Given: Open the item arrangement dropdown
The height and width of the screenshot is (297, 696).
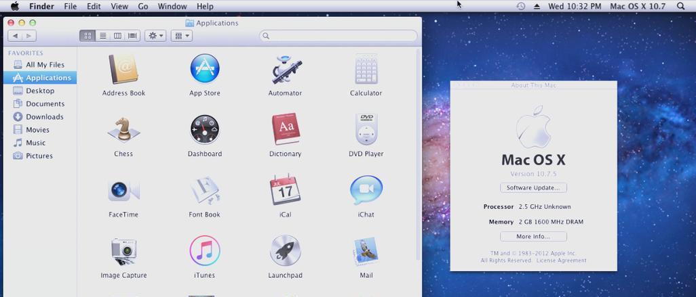Looking at the screenshot, I should (x=182, y=36).
